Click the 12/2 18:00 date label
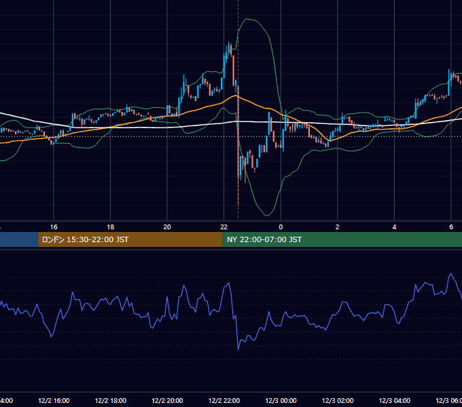The width and height of the screenshot is (462, 407). coord(111,401)
